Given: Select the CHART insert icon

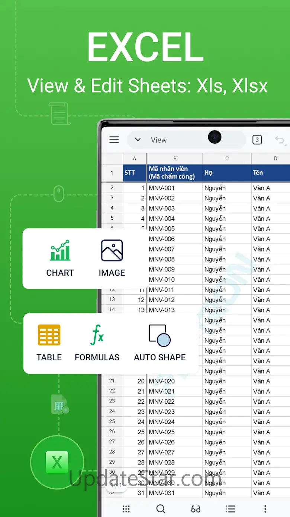Looking at the screenshot, I should click(x=60, y=250).
